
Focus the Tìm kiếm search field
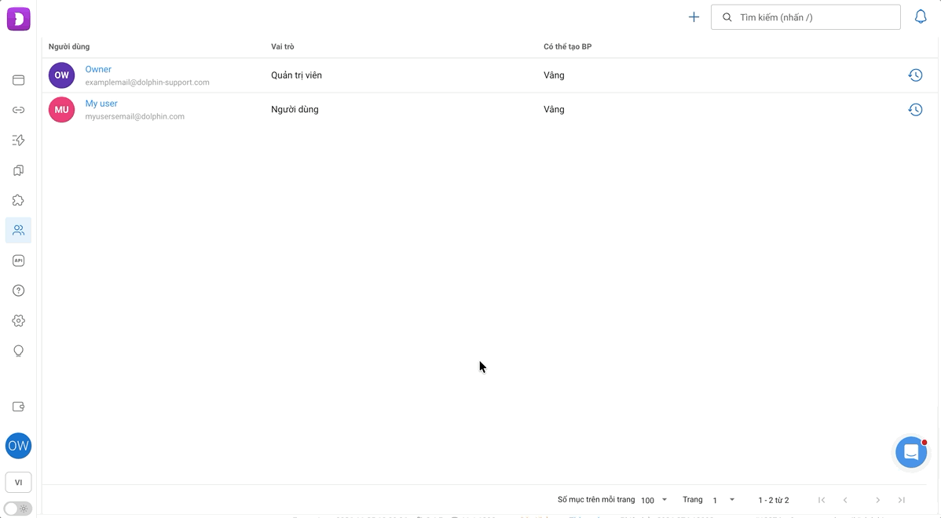pyautogui.click(x=805, y=17)
